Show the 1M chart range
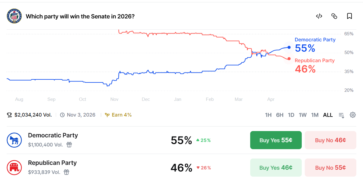This screenshot has height=186, width=363. tap(315, 115)
